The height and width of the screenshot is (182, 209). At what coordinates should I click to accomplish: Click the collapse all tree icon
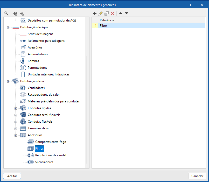click(x=22, y=13)
